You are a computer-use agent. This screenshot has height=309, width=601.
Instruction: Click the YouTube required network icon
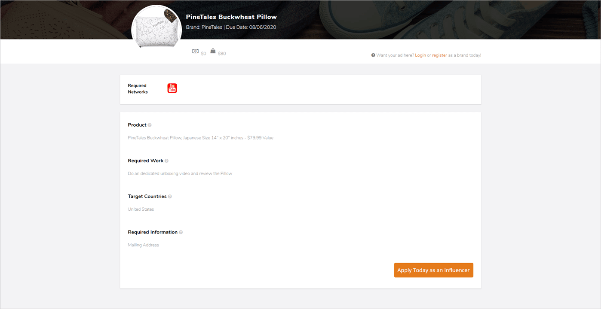coord(172,88)
